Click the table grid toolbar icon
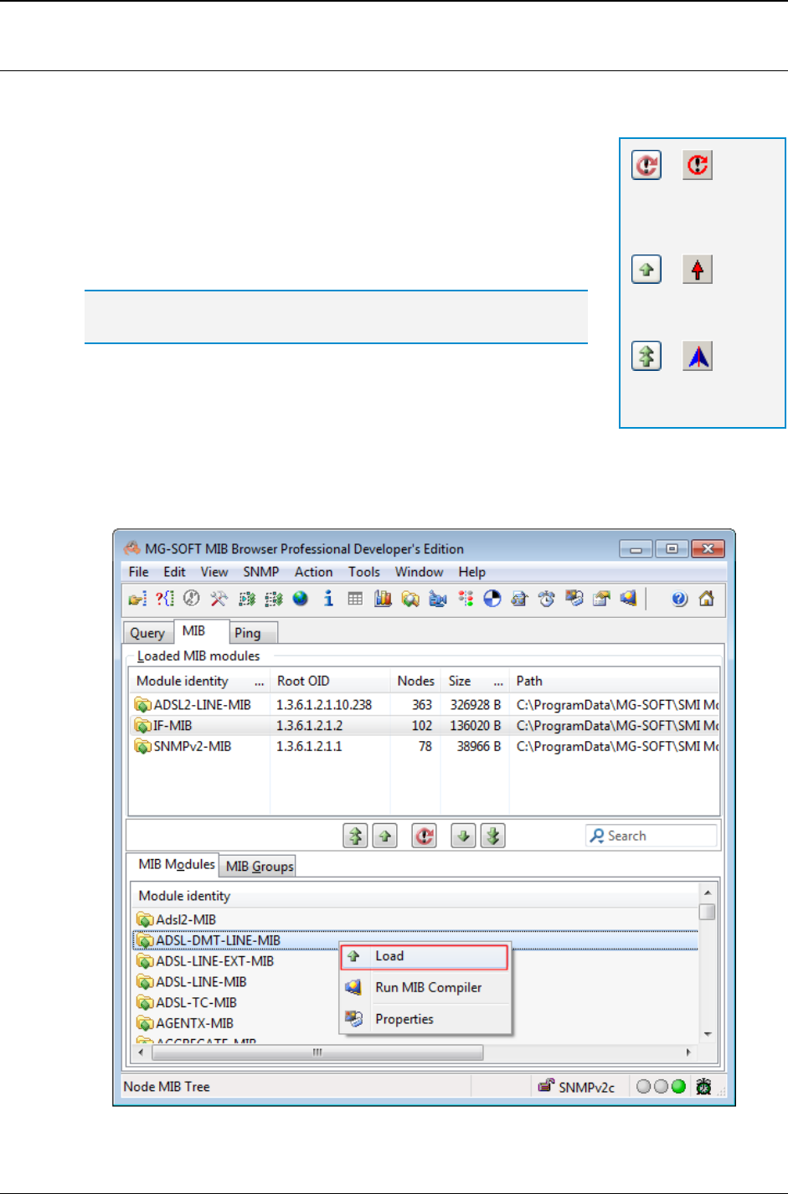The width and height of the screenshot is (788, 1194). [x=355, y=599]
